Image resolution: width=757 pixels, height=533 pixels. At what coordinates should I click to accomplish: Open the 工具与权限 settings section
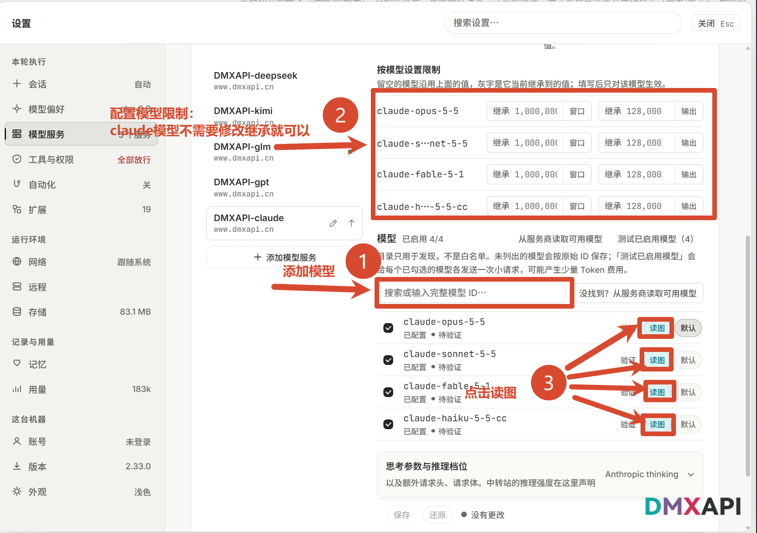(x=81, y=159)
